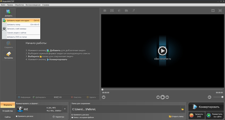The image size is (225, 120).
Task: Click the AVI format icon
Action: point(20,109)
